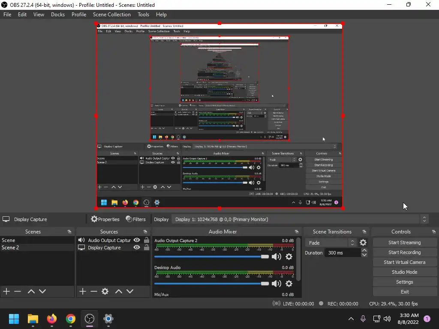Click Start Streaming button
Viewport: 439px width, 329px height.
(405, 242)
